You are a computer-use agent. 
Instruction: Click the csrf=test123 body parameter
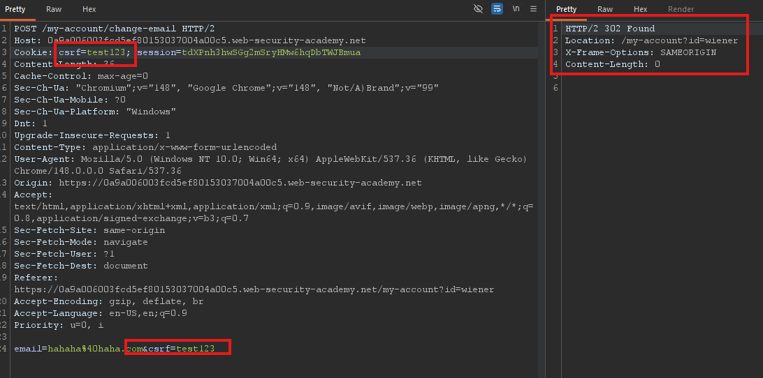point(182,349)
